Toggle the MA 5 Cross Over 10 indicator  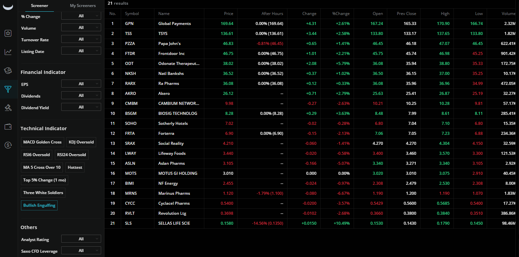[x=42, y=167]
